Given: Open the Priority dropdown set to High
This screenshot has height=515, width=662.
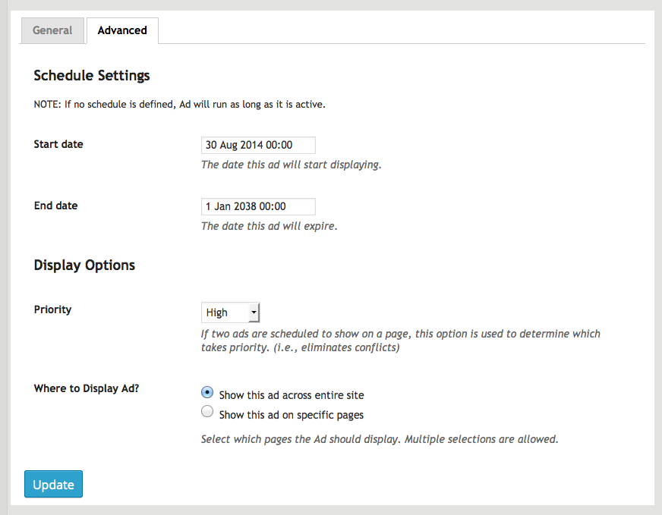Looking at the screenshot, I should pos(230,312).
